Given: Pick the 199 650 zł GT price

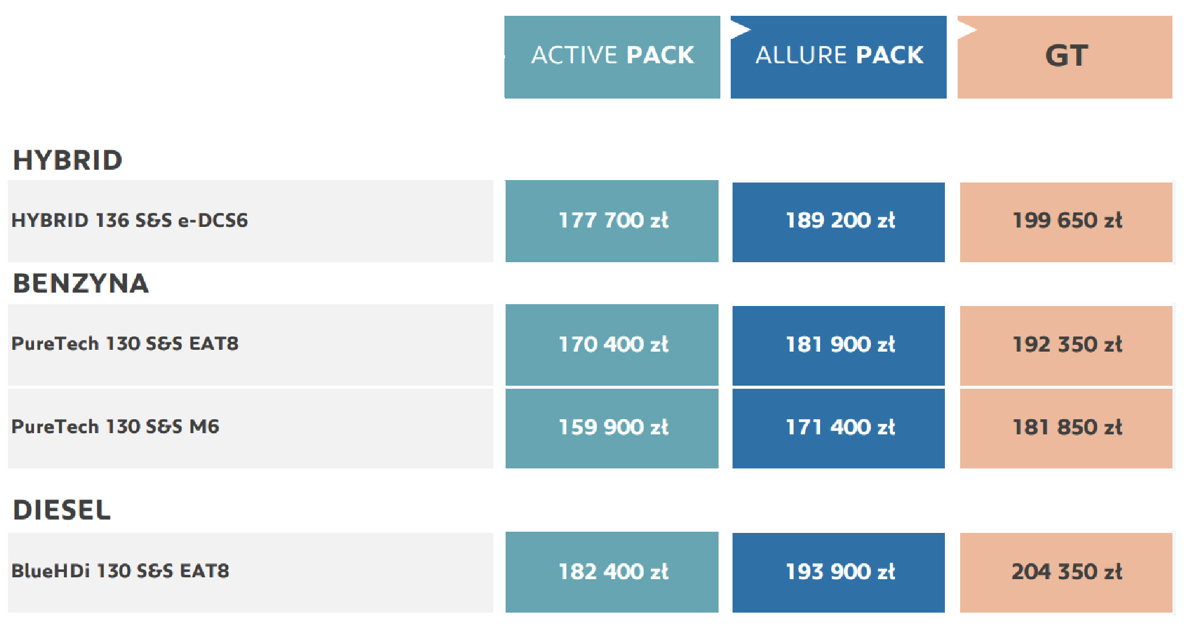Looking at the screenshot, I should click(1066, 221).
